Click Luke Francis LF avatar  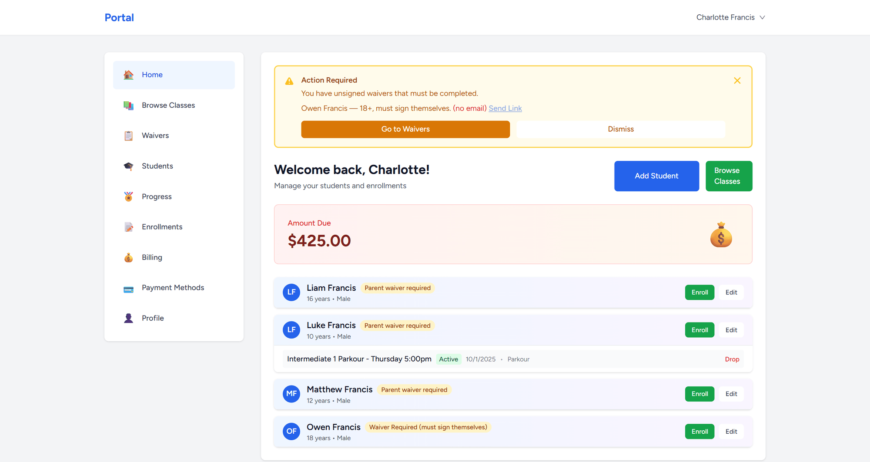291,330
